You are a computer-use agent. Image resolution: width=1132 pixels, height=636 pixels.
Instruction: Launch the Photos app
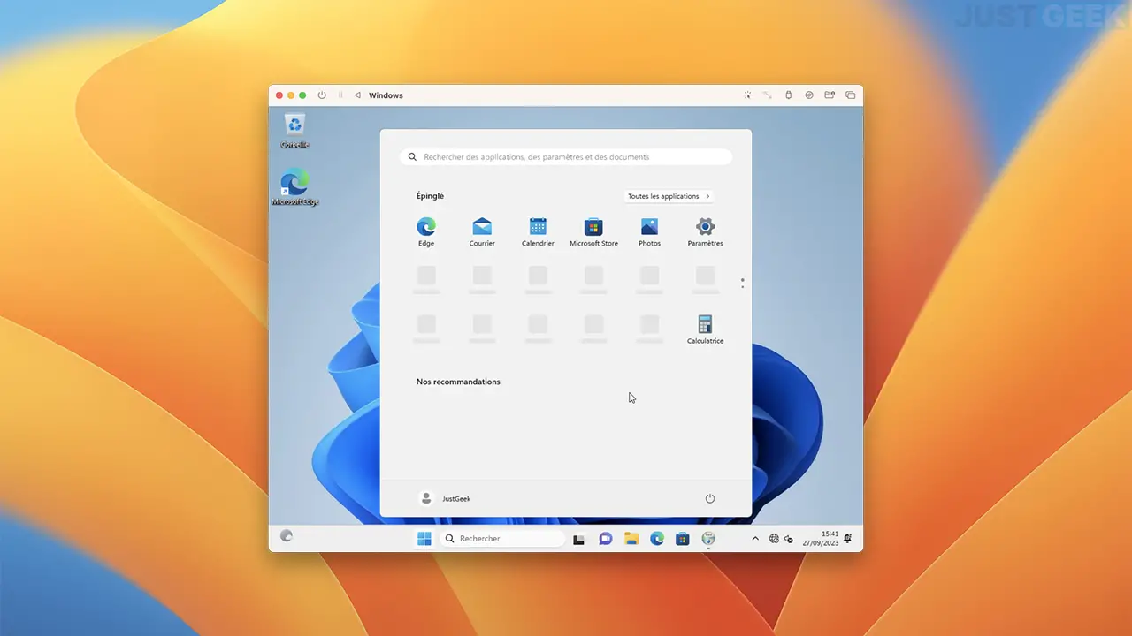(x=649, y=231)
